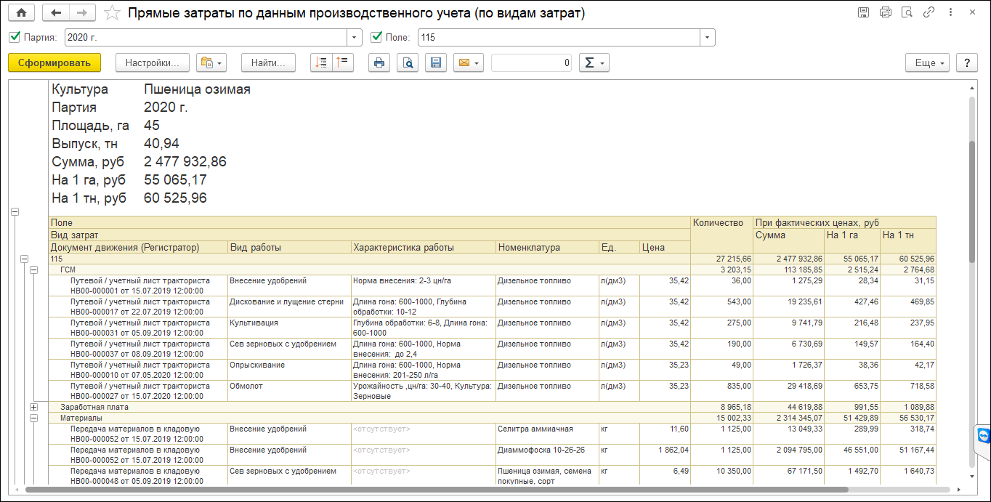Viewport: 991px width, 502px height.
Task: Collapse all groups in the report
Action: (343, 63)
